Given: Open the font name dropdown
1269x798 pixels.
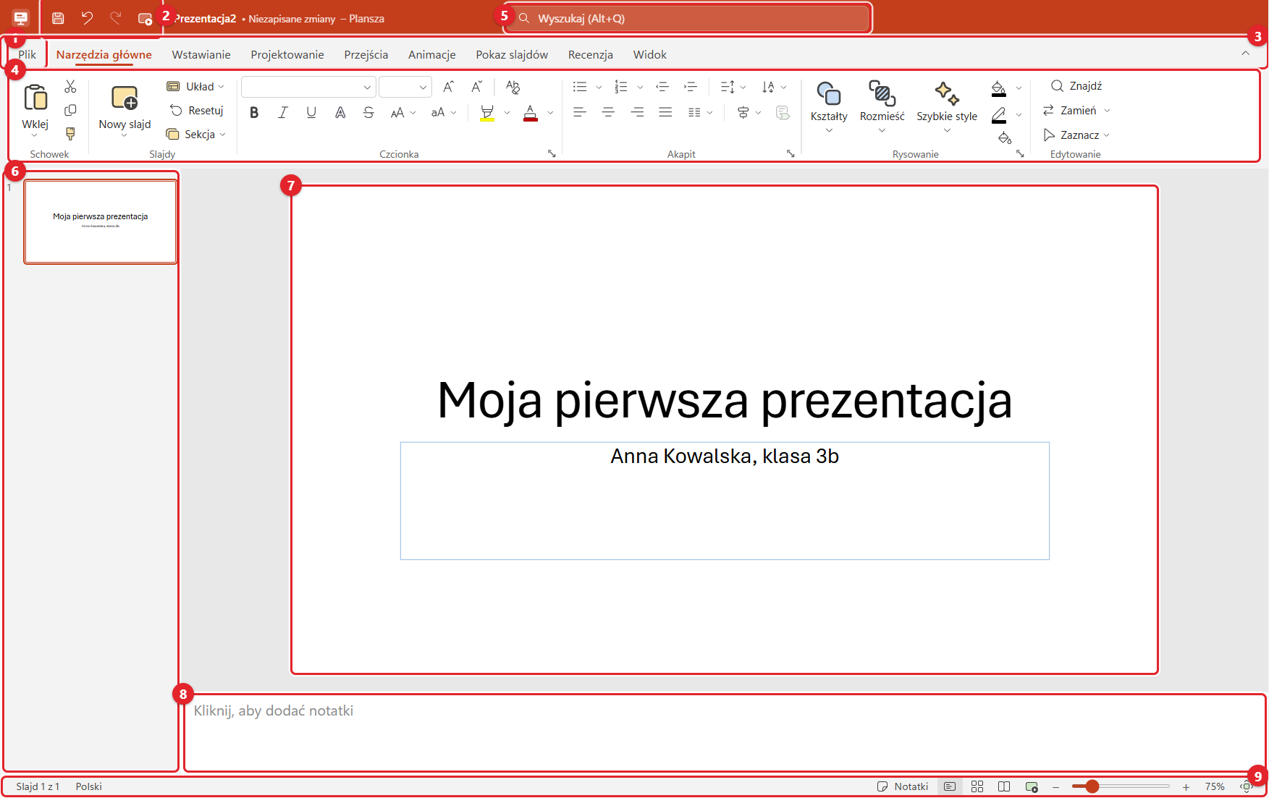Looking at the screenshot, I should pos(367,87).
